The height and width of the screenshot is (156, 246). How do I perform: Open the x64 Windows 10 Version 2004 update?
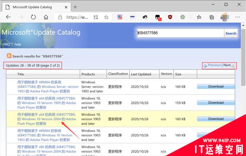coord(47,119)
